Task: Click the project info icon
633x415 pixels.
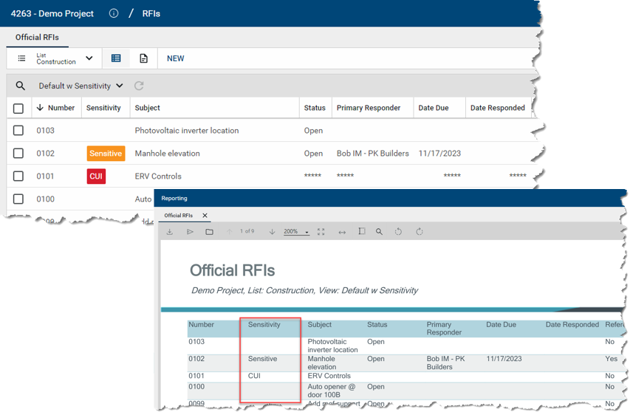Action: pyautogui.click(x=114, y=13)
